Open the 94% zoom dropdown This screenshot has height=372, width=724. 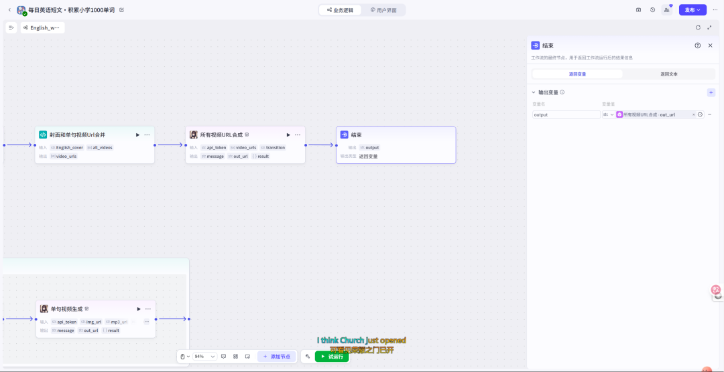[x=205, y=357]
